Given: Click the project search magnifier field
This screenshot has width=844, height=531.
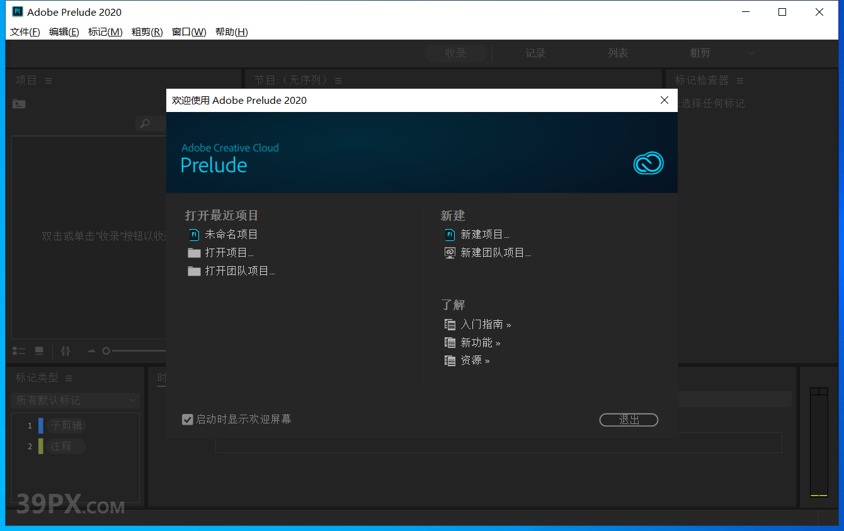Looking at the screenshot, I should coord(151,124).
